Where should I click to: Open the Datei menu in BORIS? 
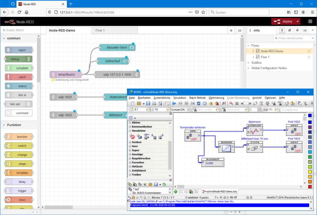(x=132, y=98)
